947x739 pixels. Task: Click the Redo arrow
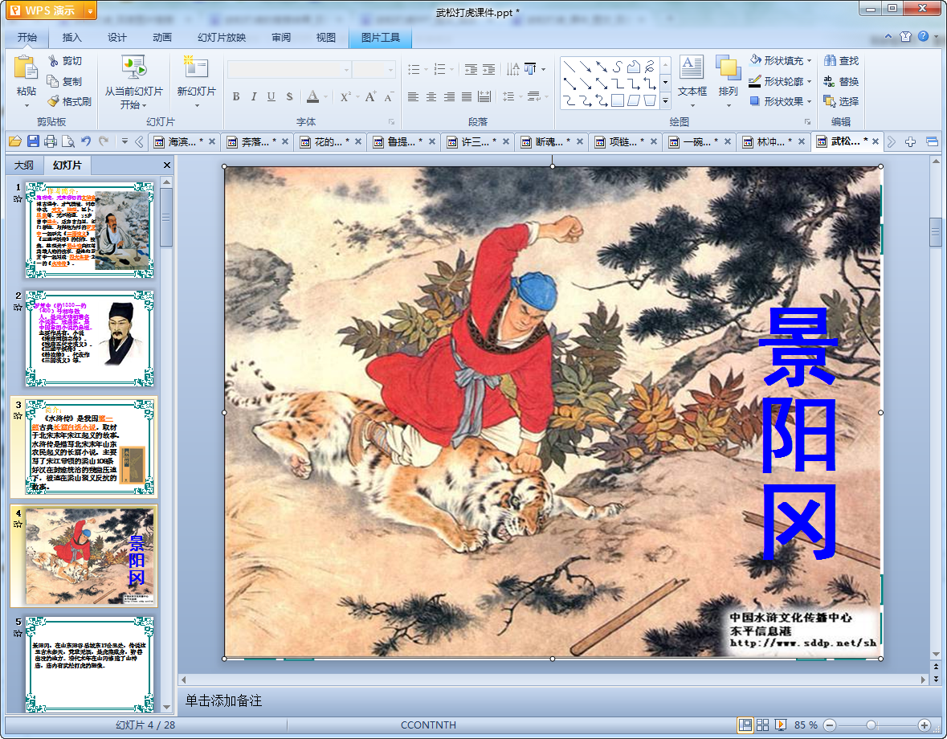pos(104,141)
